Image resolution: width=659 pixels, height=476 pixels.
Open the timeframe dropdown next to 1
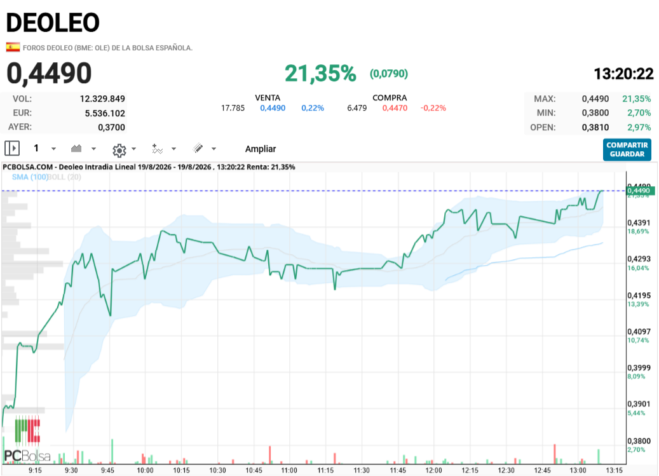pyautogui.click(x=53, y=149)
